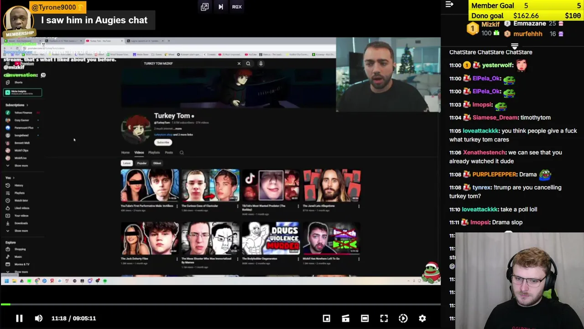Open options menu for The Jack Doherty Files
The width and height of the screenshot is (584, 329).
click(x=177, y=259)
